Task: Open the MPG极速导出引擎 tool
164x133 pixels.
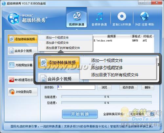Action: click(x=21, y=80)
